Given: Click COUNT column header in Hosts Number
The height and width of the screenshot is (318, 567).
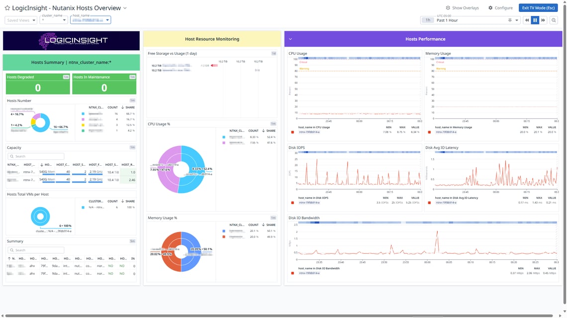Looking at the screenshot, I should coord(112,107).
